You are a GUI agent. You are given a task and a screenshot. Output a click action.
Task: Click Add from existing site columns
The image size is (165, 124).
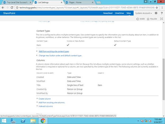(x=52, y=103)
